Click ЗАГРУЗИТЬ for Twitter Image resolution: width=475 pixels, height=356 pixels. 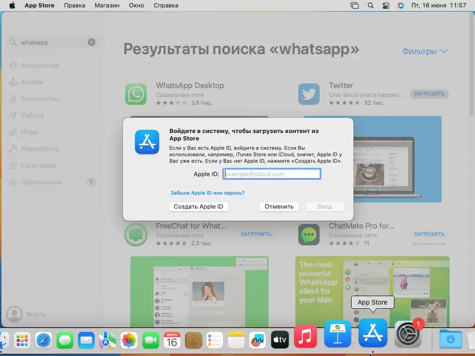[x=429, y=94]
